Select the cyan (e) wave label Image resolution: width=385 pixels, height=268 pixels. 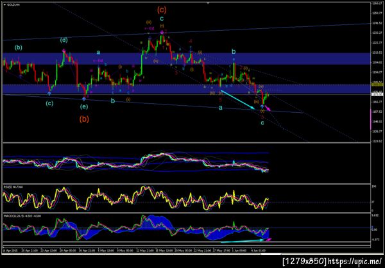point(83,106)
